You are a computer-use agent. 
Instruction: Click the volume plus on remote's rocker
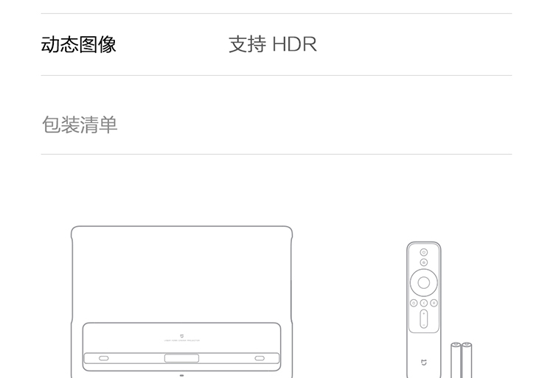point(423,314)
